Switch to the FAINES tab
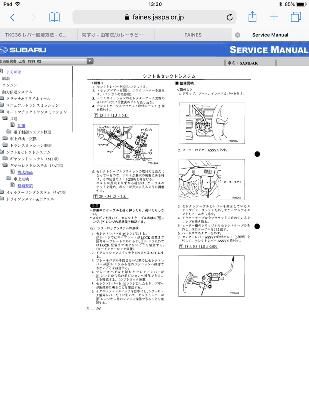Viewport: 309px width, 413px height. 193,35
